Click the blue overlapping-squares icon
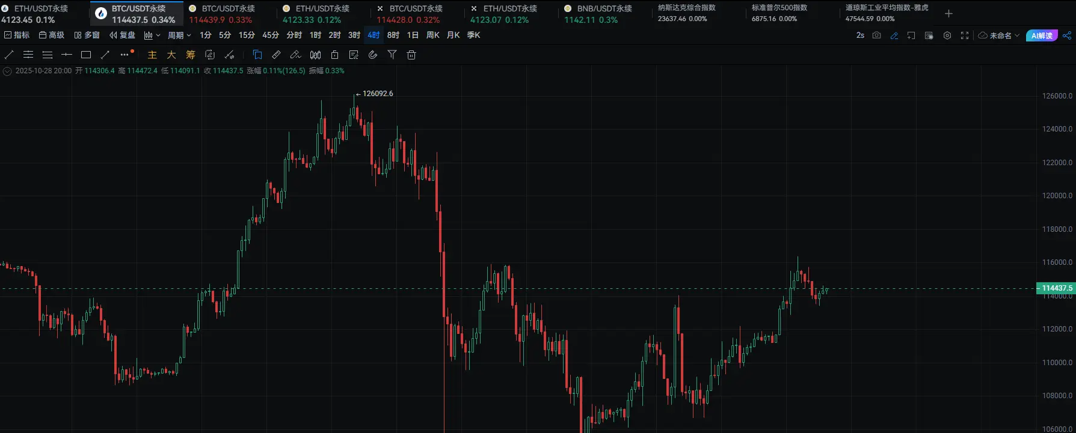Screen dimensions: 1076x433 tap(257, 55)
